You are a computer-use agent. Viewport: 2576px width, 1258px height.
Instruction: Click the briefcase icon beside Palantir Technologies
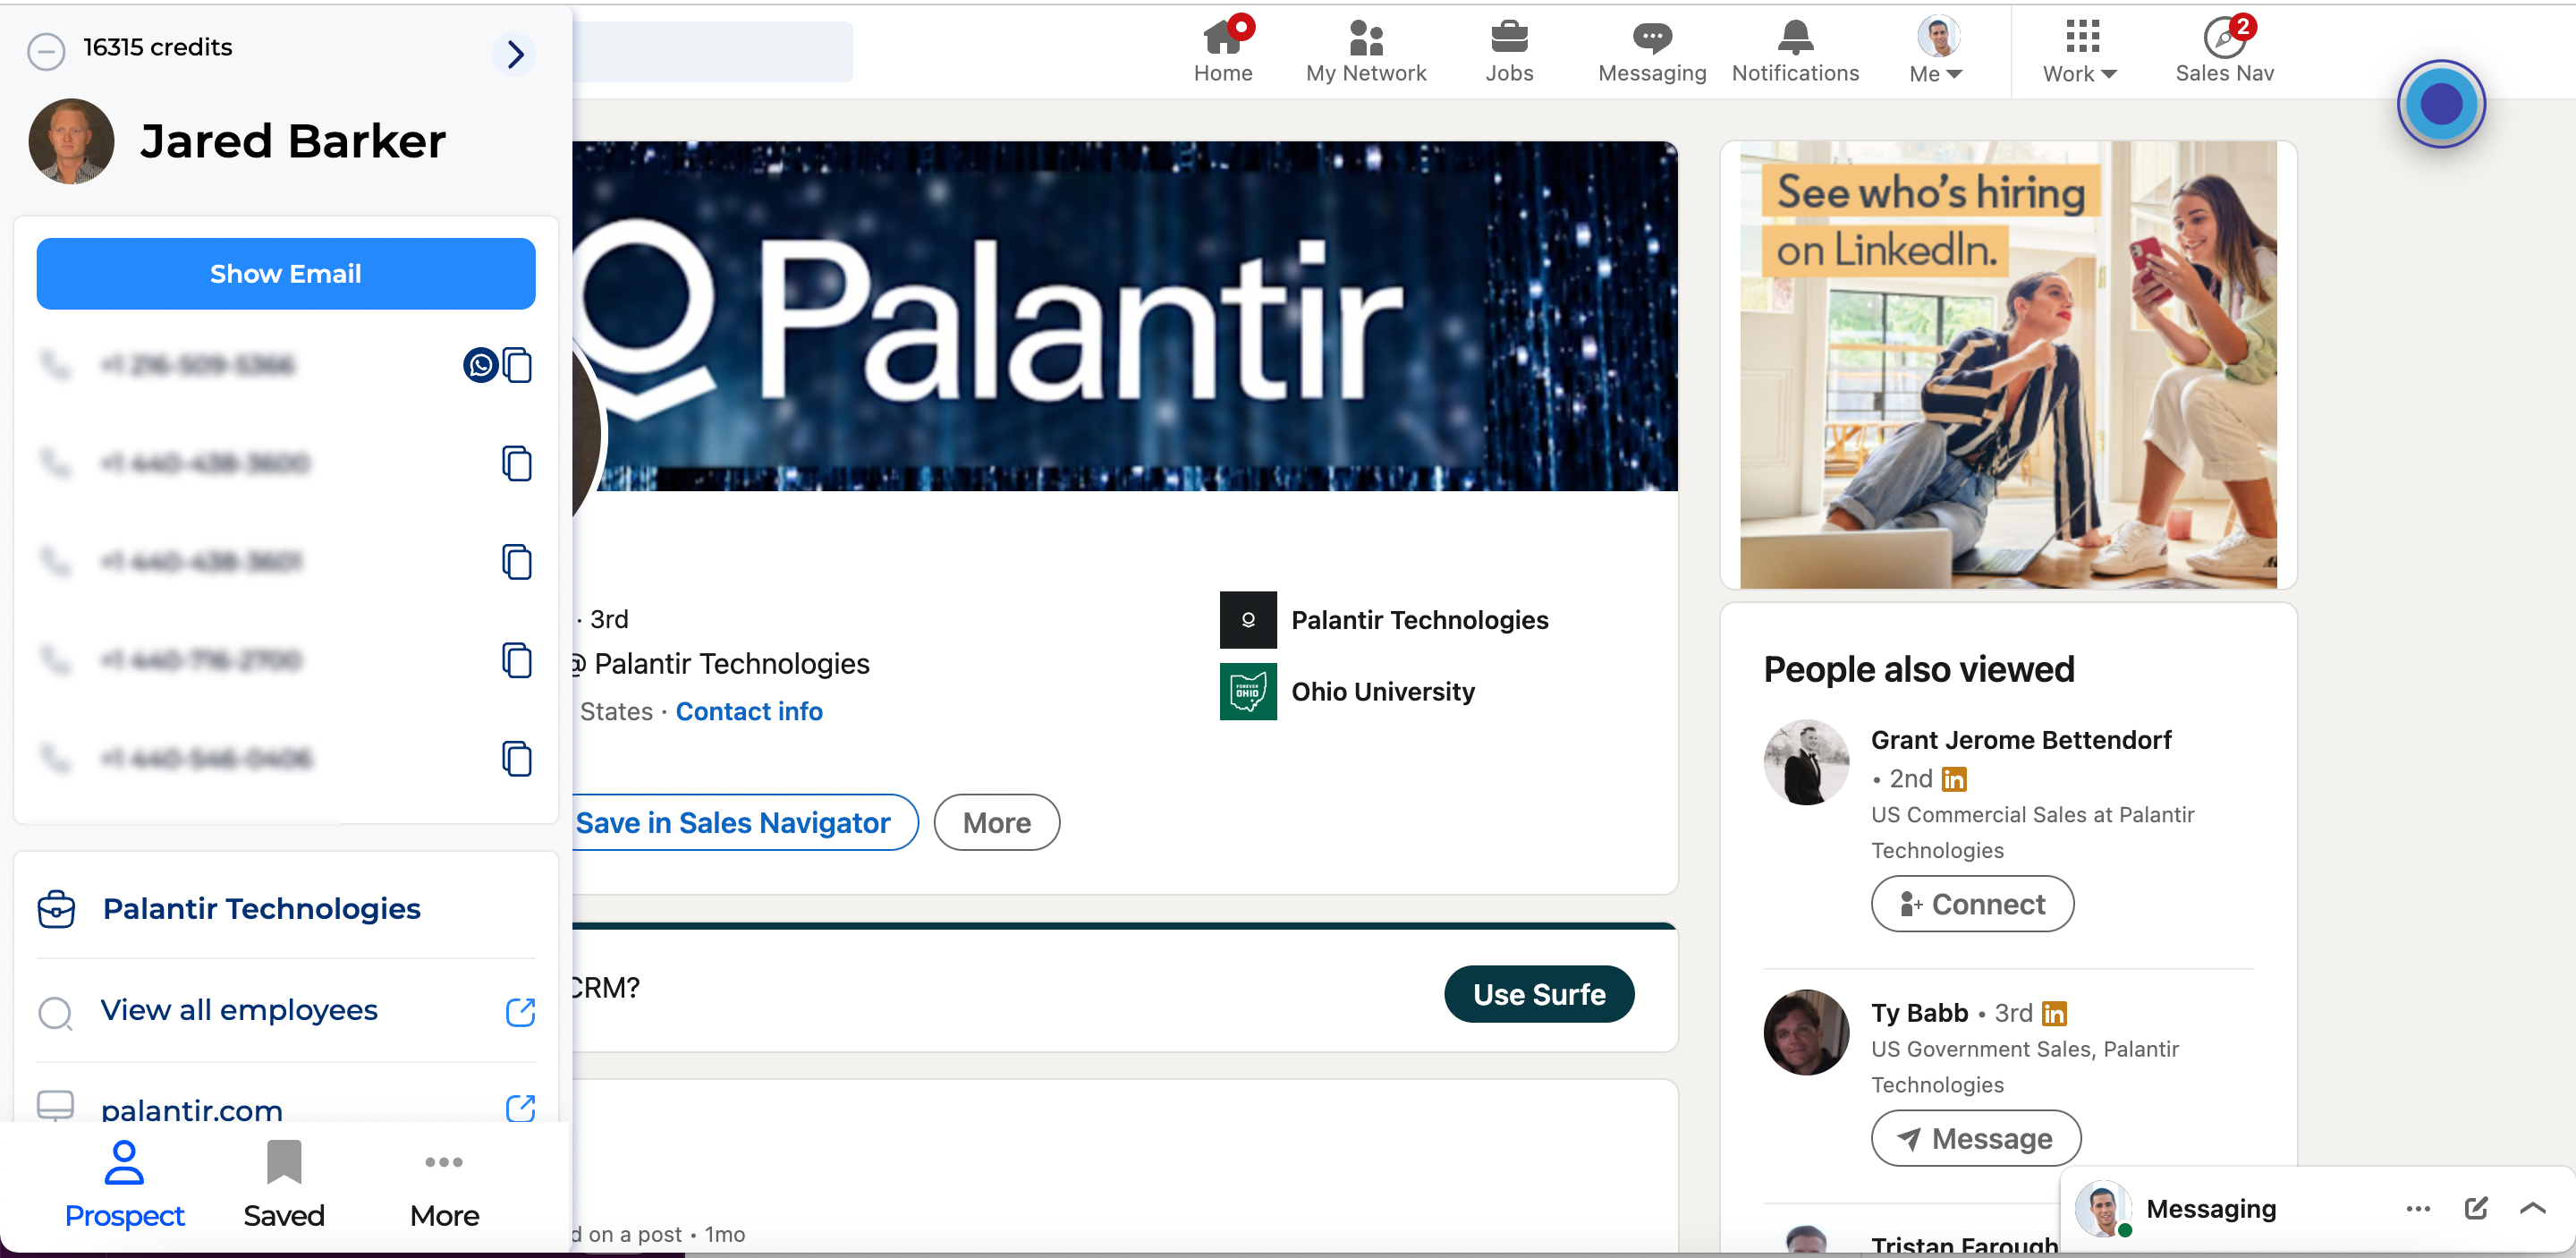pyautogui.click(x=56, y=908)
